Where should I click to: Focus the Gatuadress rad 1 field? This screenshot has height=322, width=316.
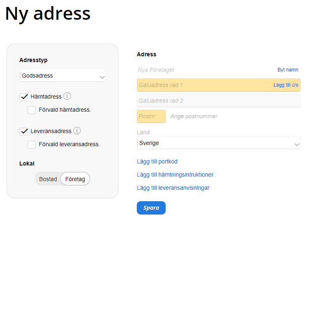[x=203, y=85]
